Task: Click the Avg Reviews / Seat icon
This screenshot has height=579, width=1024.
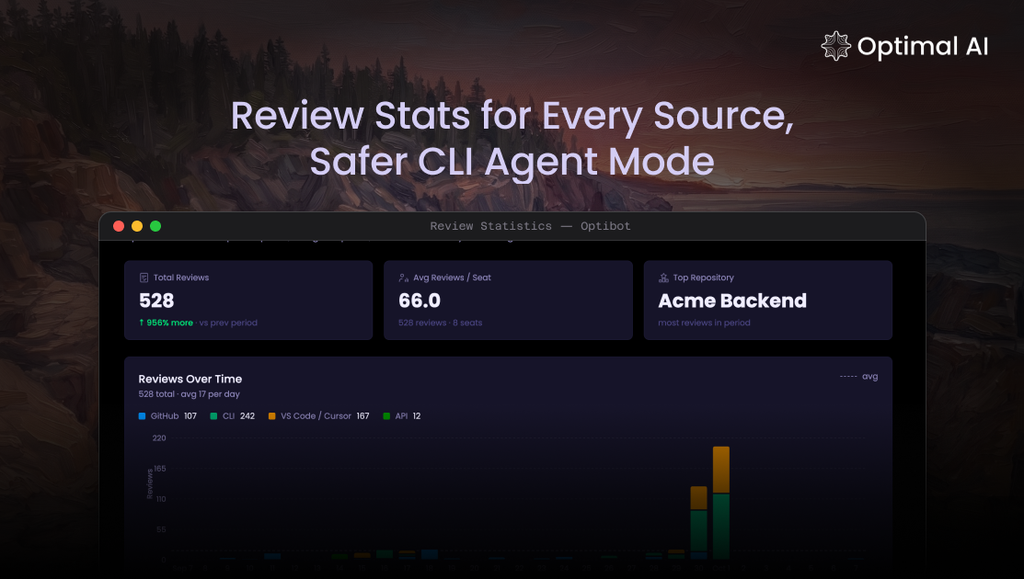Action: click(x=404, y=278)
